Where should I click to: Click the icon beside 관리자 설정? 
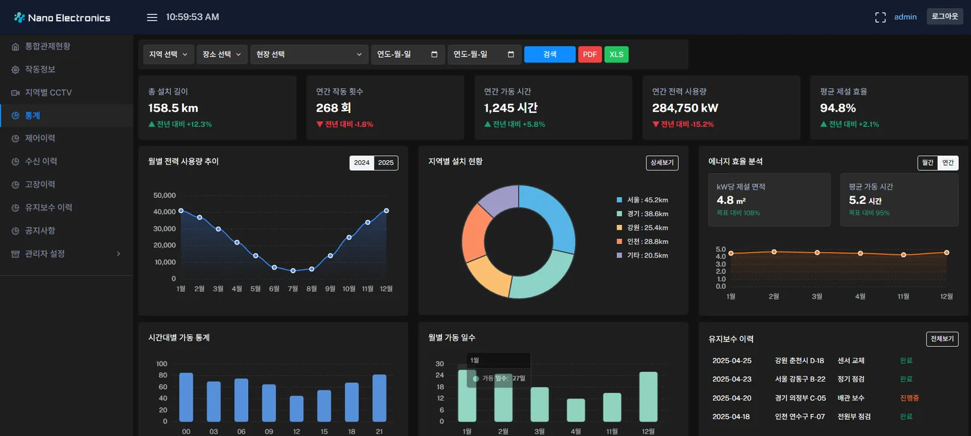[15, 254]
